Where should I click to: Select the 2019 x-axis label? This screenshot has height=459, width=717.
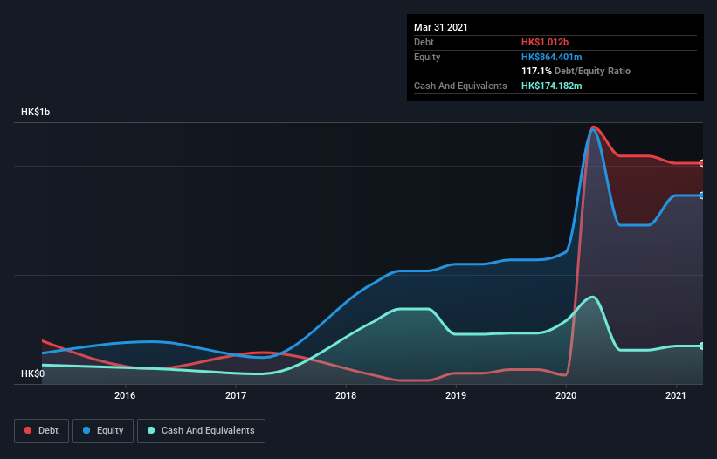[x=456, y=395]
